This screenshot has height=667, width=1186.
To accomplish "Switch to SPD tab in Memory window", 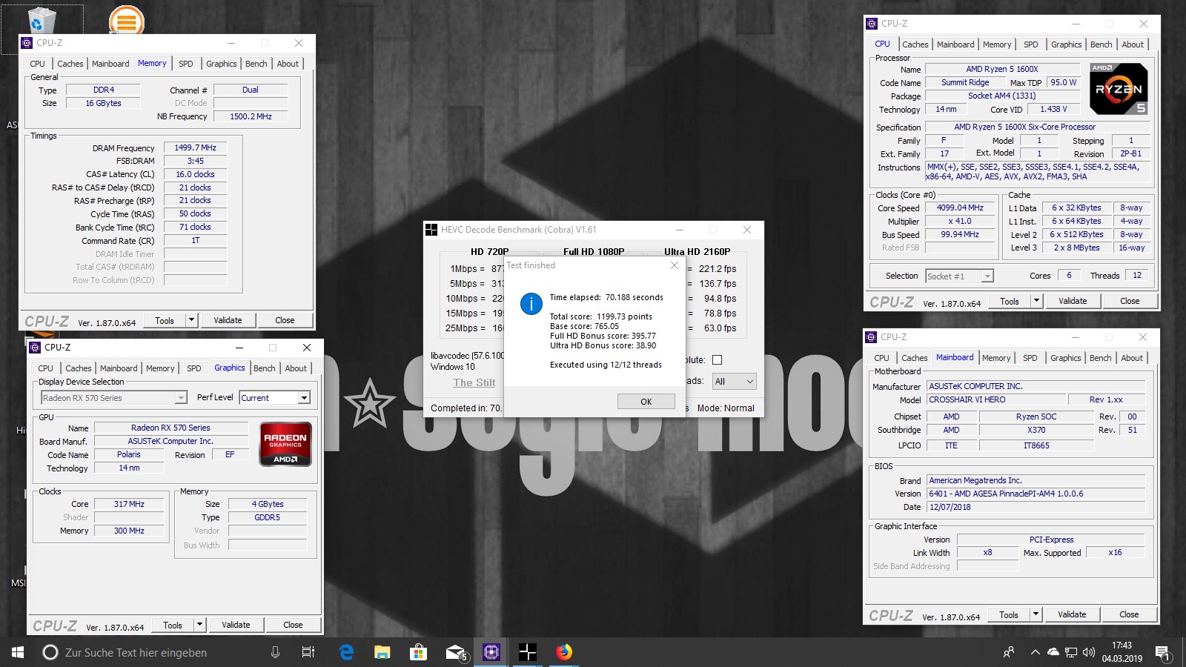I will 185,64.
